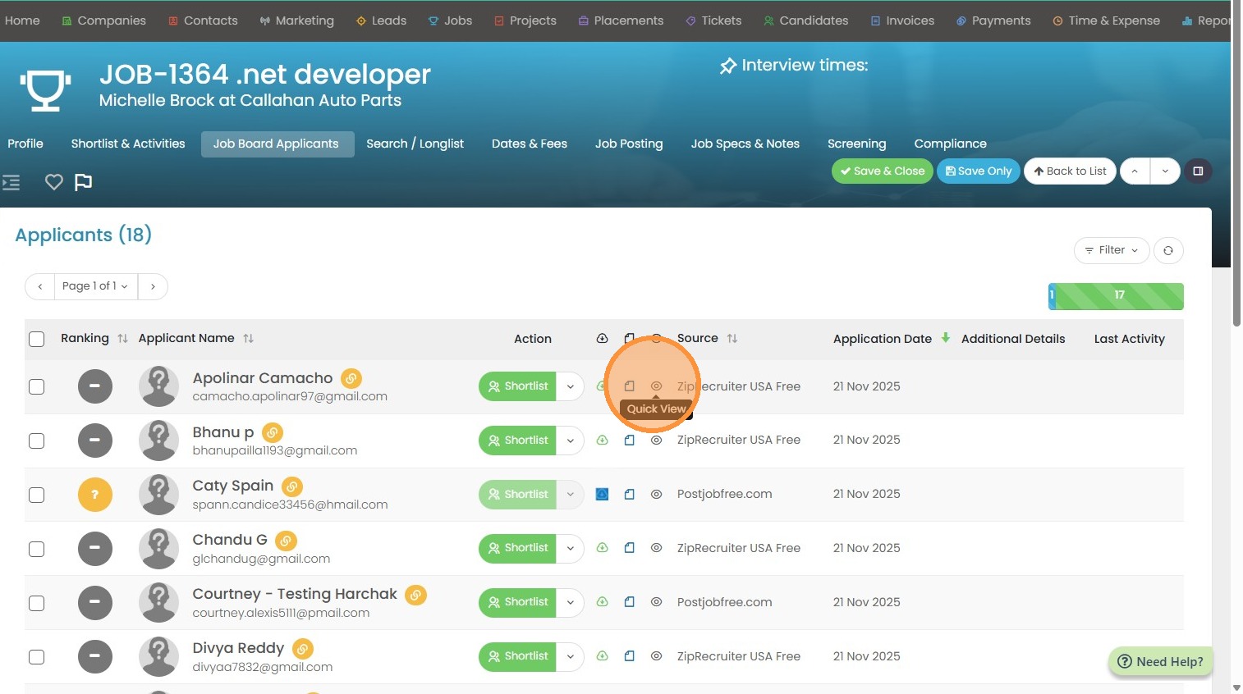Expand Shortlist dropdown arrow for Caty Spain

pos(570,495)
